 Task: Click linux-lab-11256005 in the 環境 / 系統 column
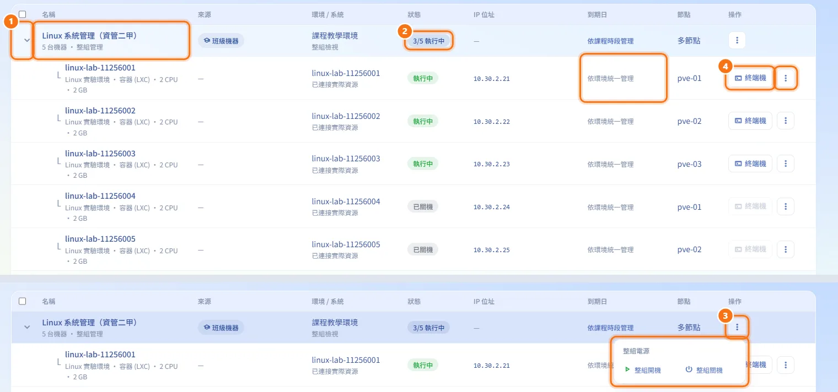click(346, 244)
